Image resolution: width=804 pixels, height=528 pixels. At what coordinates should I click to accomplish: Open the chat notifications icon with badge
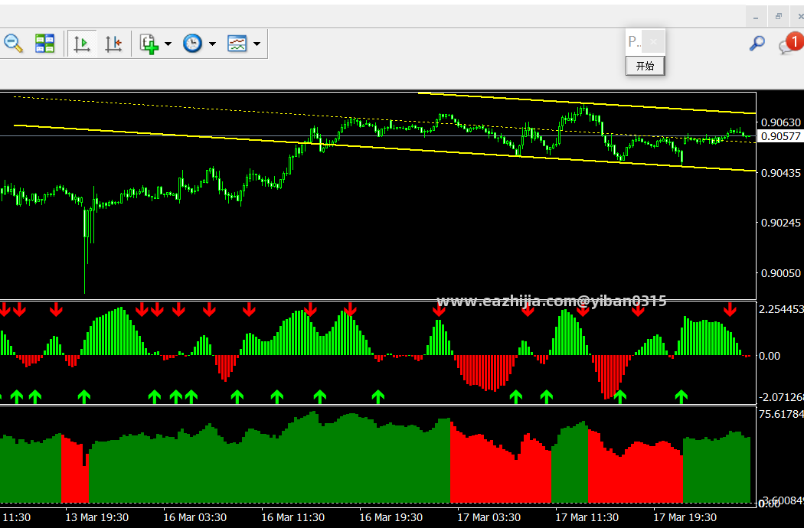tap(790, 43)
